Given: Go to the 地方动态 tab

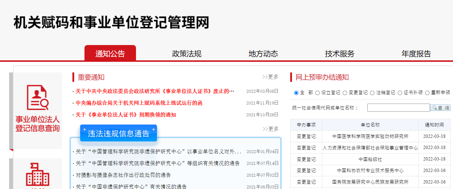Looking at the screenshot, I should pyautogui.click(x=263, y=54).
